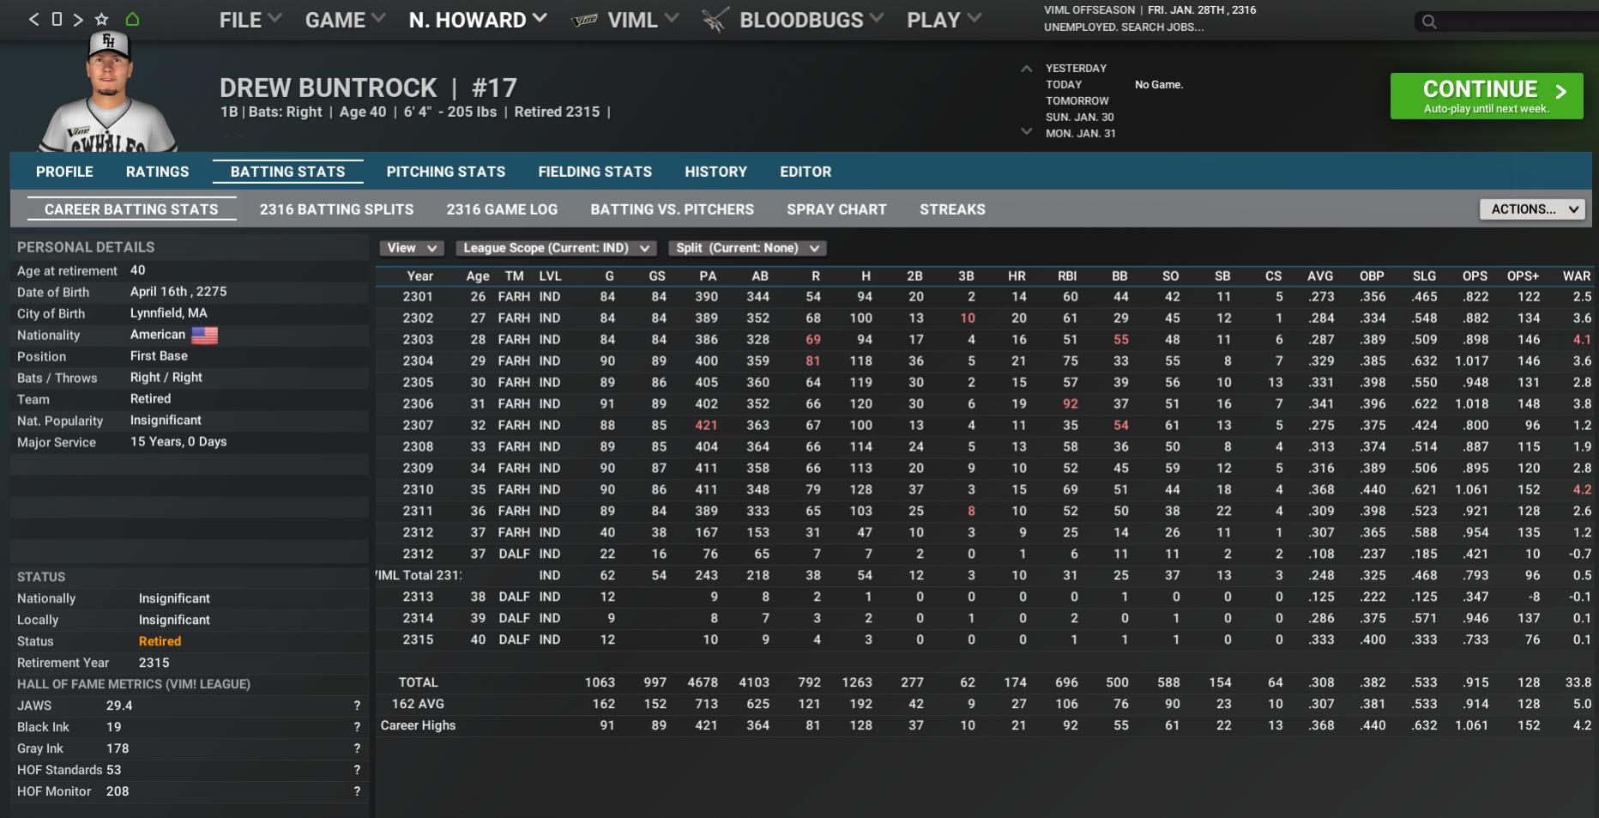Open the PLAY menu
This screenshot has width=1599, height=818.
click(x=944, y=20)
